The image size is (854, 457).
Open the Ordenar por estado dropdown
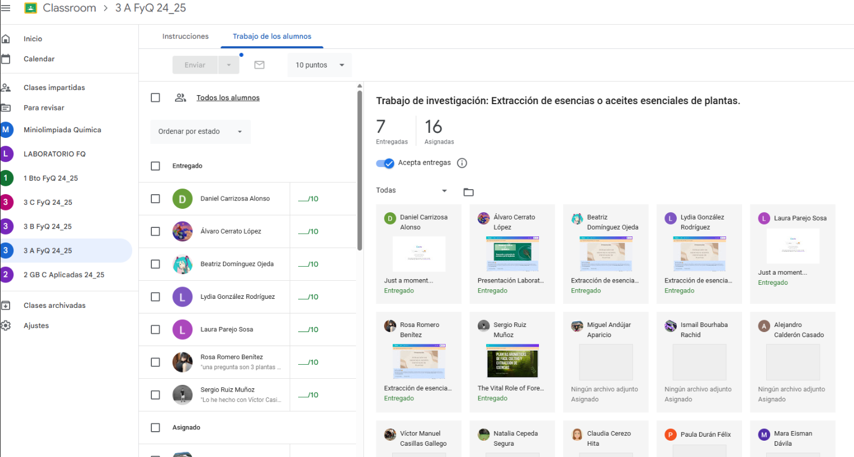pyautogui.click(x=200, y=132)
